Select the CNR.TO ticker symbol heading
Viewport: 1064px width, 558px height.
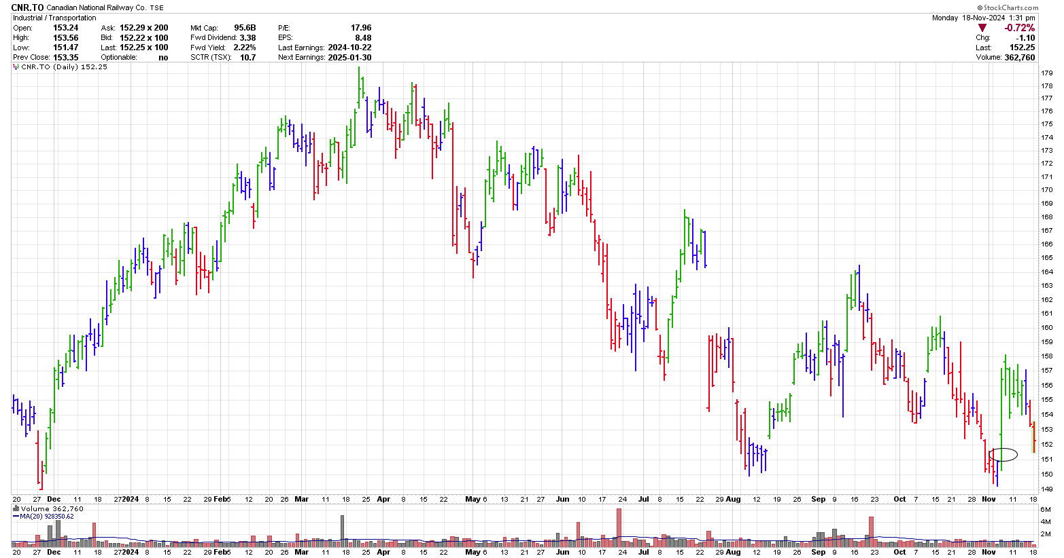click(x=27, y=7)
